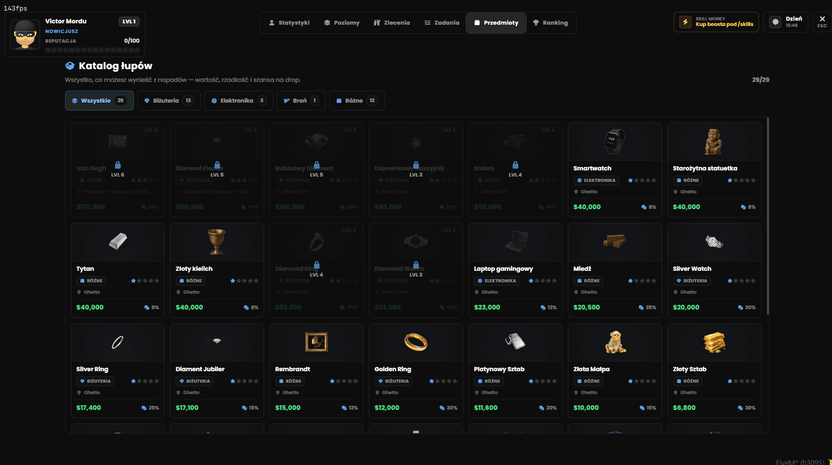Filter loot by Elektronika category

click(239, 100)
